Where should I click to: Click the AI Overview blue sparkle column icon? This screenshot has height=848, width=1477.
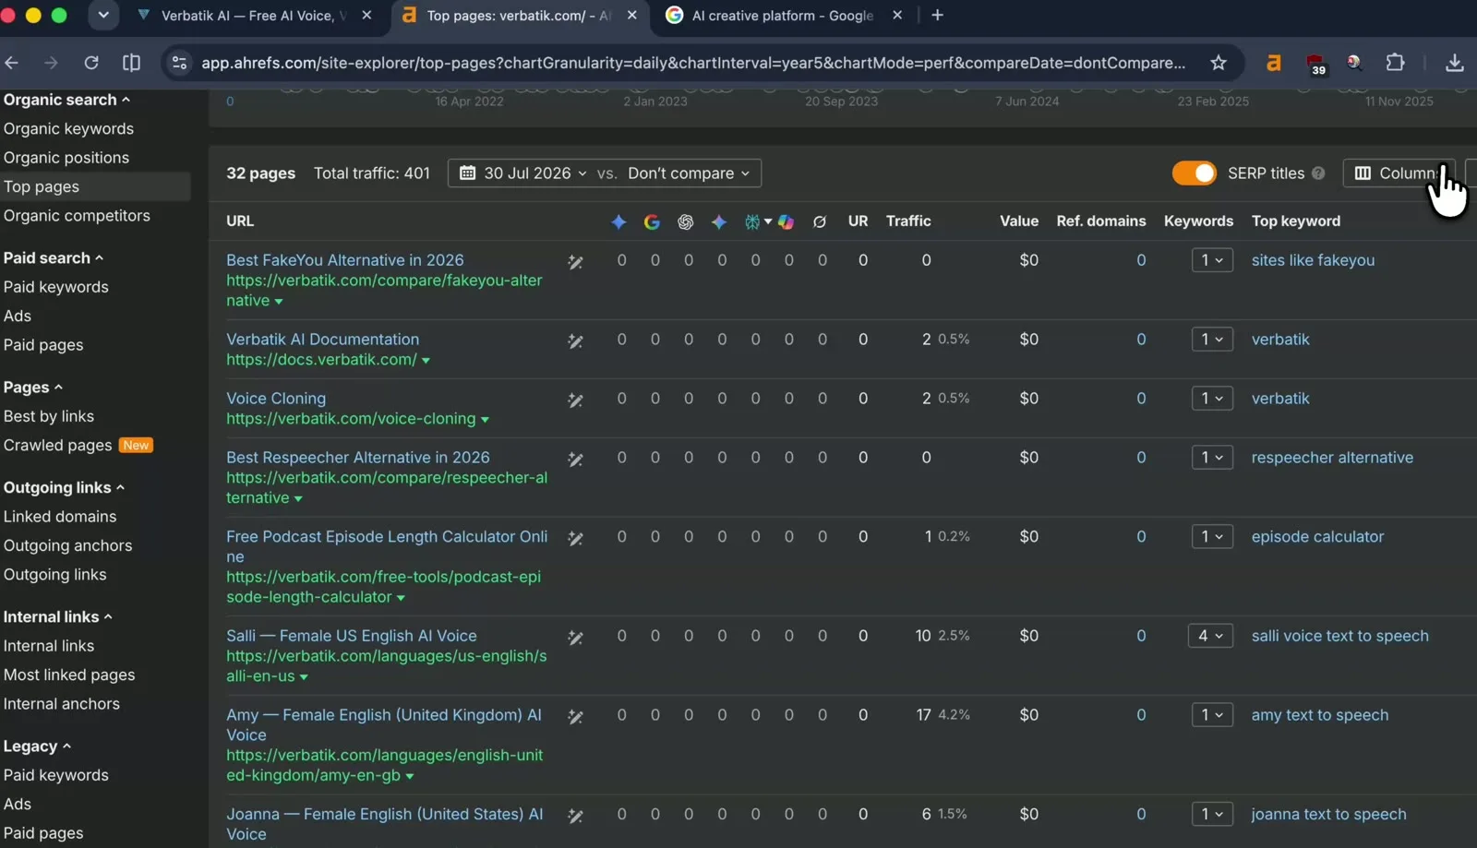click(x=618, y=221)
